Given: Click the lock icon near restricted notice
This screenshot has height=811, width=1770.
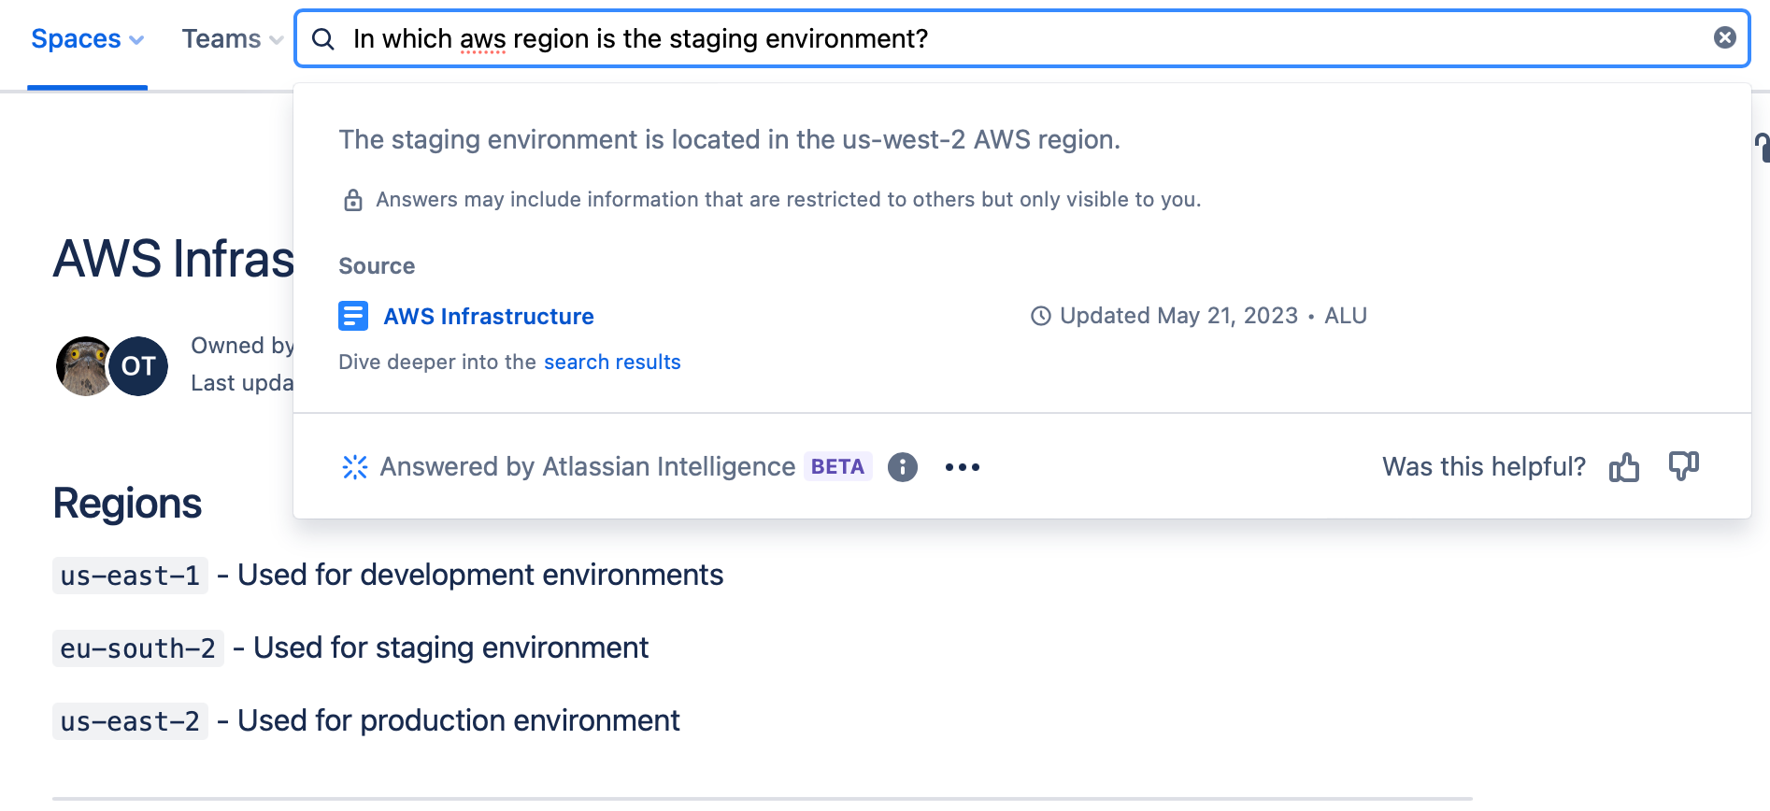Looking at the screenshot, I should tap(353, 200).
